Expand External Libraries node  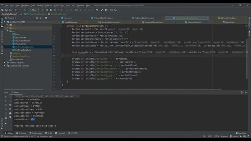(x=5, y=63)
